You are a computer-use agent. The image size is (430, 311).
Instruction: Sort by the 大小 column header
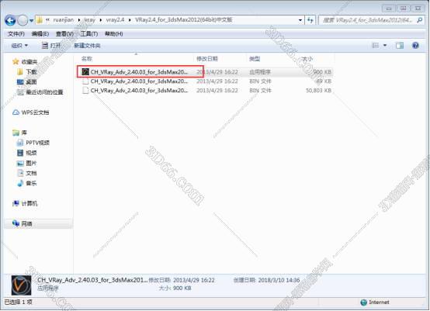(x=307, y=59)
